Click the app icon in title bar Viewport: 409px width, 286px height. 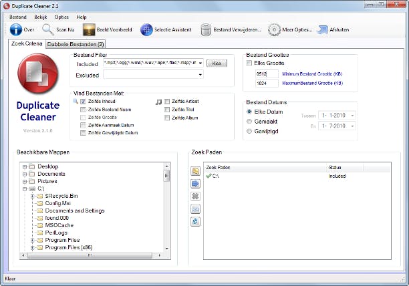click(x=7, y=6)
